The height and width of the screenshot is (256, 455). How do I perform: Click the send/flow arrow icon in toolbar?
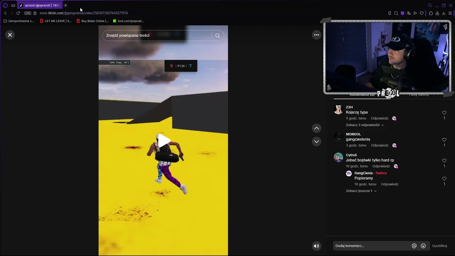(x=415, y=13)
